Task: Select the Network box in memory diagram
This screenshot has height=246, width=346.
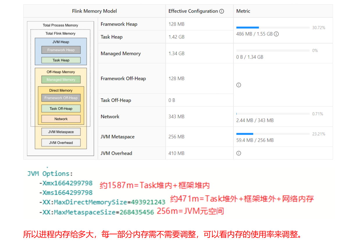Action: click(61, 119)
